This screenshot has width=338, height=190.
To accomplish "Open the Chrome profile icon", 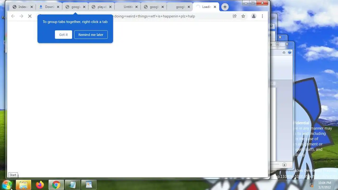I will click(x=253, y=16).
